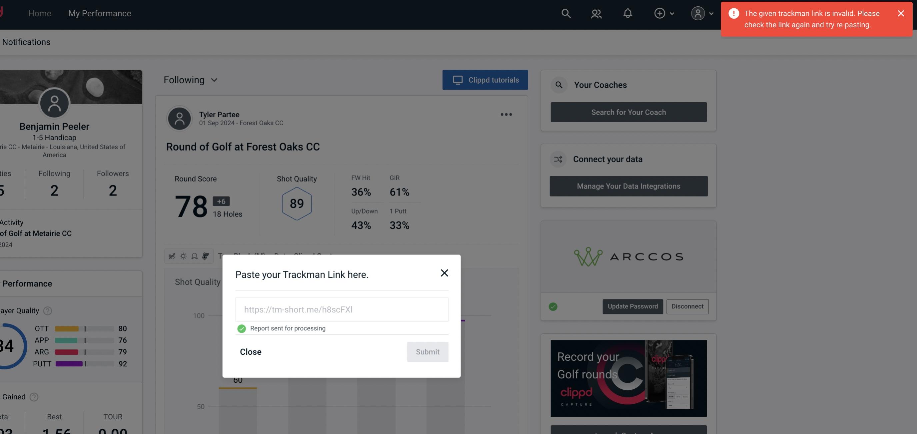Click the Arccos data integration icon

point(628,256)
